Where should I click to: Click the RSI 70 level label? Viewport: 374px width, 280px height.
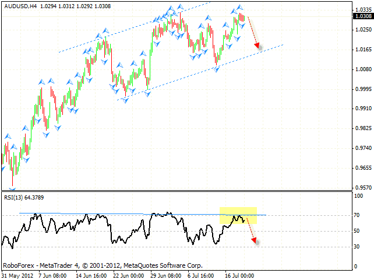click(358, 215)
